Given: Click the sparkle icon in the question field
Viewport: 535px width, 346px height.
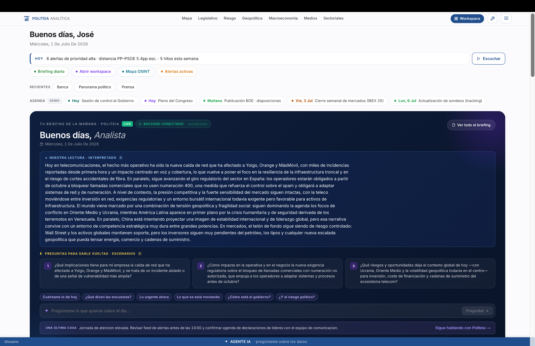Looking at the screenshot, I should pyautogui.click(x=47, y=311).
